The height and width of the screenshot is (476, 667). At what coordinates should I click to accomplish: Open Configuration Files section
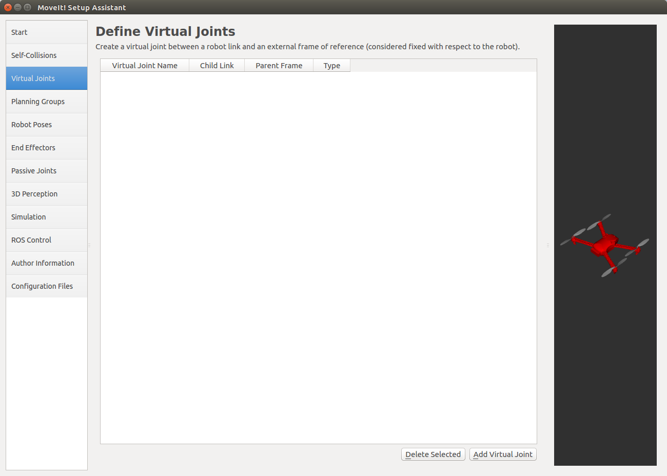coord(47,286)
